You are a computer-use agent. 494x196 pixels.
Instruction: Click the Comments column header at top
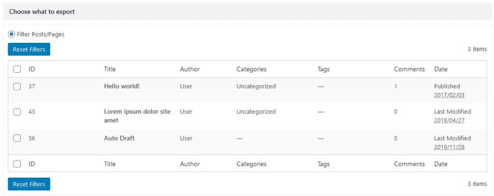[409, 69]
